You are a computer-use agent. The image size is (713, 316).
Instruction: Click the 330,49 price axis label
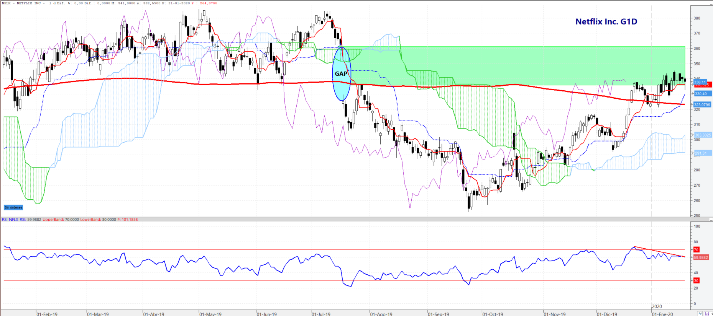click(x=702, y=94)
